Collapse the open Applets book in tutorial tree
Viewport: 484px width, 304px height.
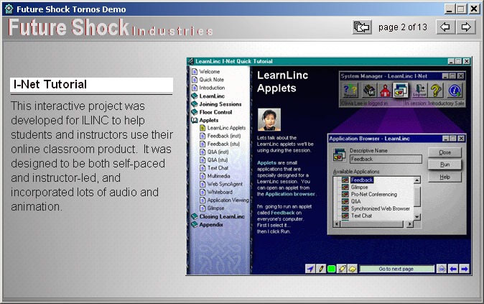click(195, 120)
